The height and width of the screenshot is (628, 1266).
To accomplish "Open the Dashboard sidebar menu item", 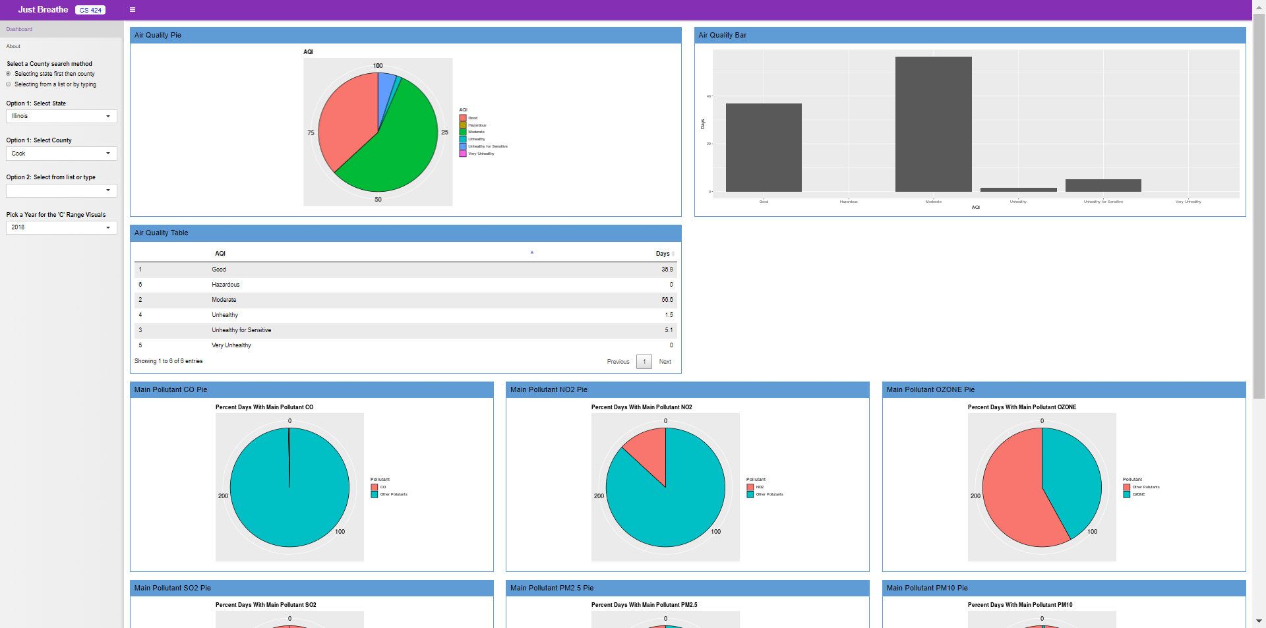I will (61, 29).
